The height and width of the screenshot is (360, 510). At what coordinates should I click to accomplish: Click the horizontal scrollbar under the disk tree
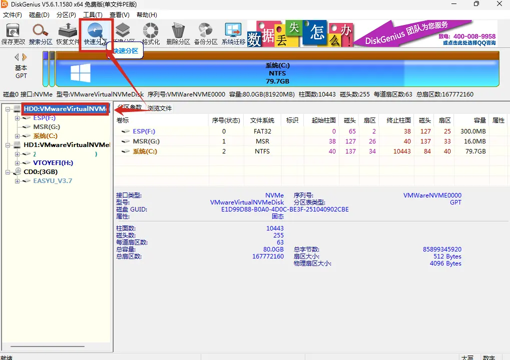pyautogui.click(x=48, y=346)
